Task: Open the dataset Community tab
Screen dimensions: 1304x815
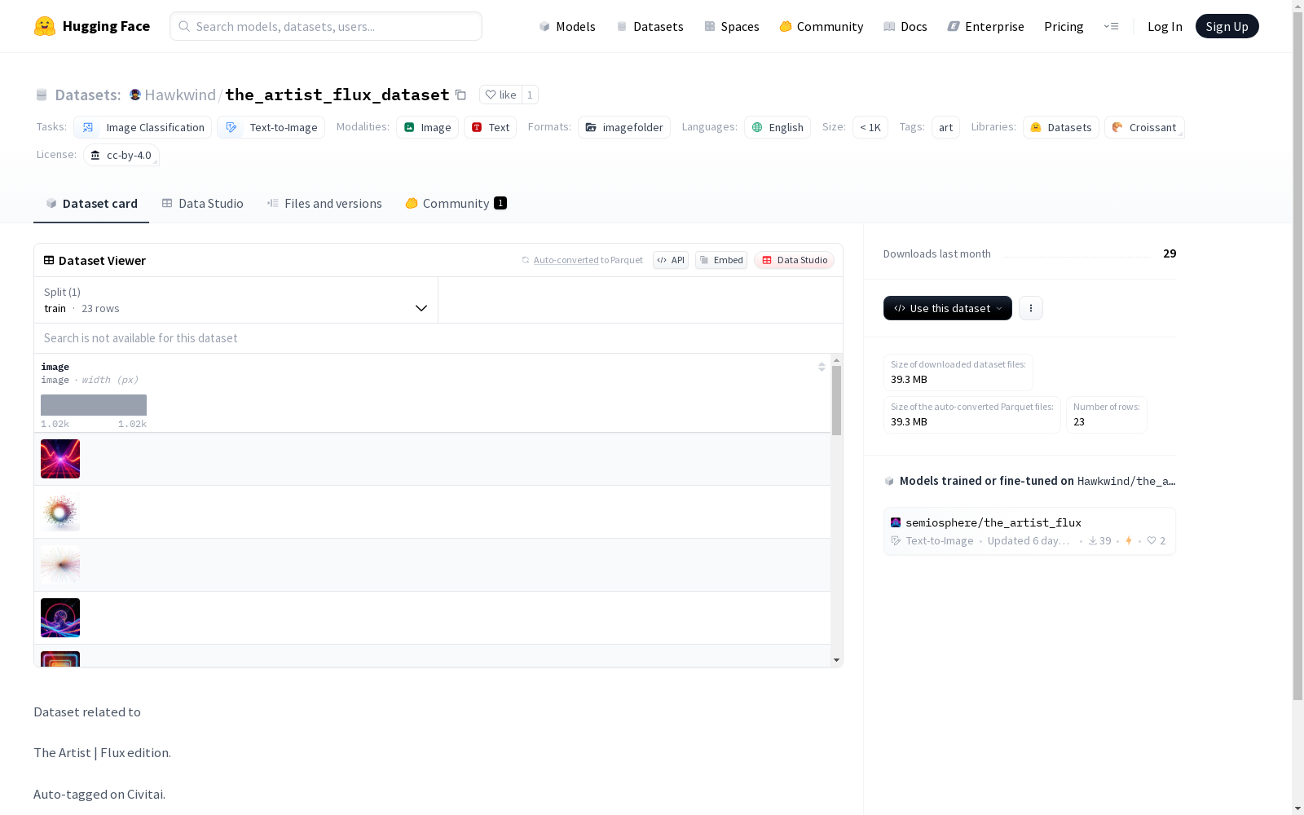Action: click(x=456, y=203)
